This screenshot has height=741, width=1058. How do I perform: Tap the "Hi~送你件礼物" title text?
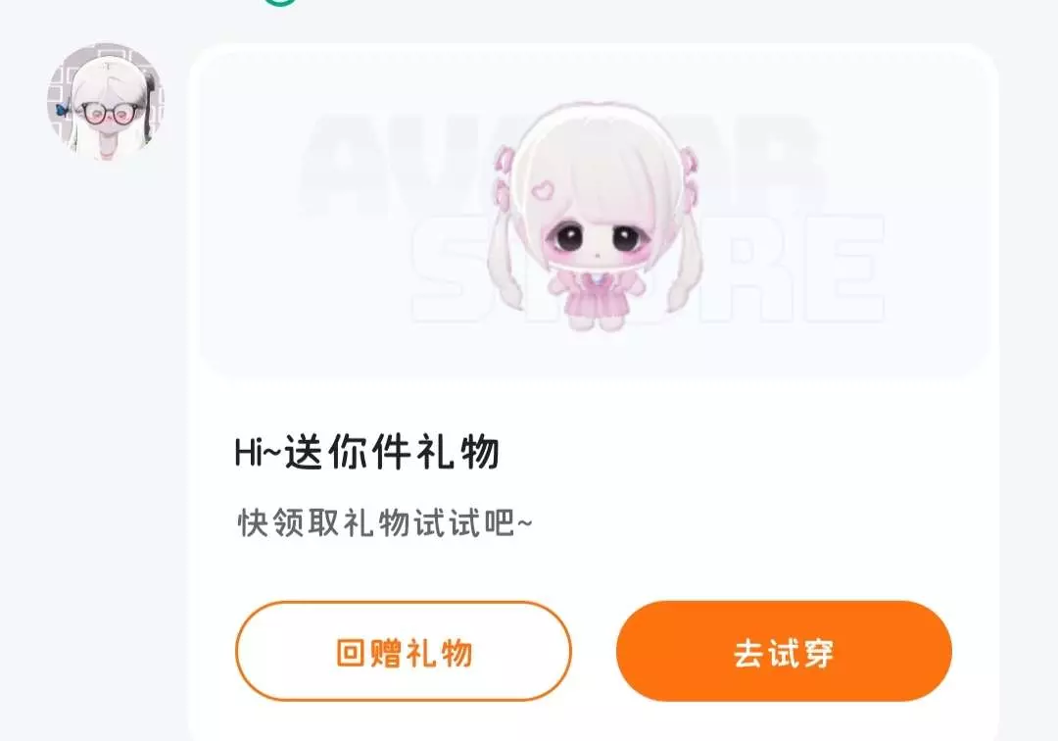click(x=367, y=452)
